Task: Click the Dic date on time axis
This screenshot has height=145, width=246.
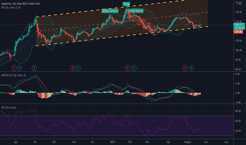Action: pos(92,142)
